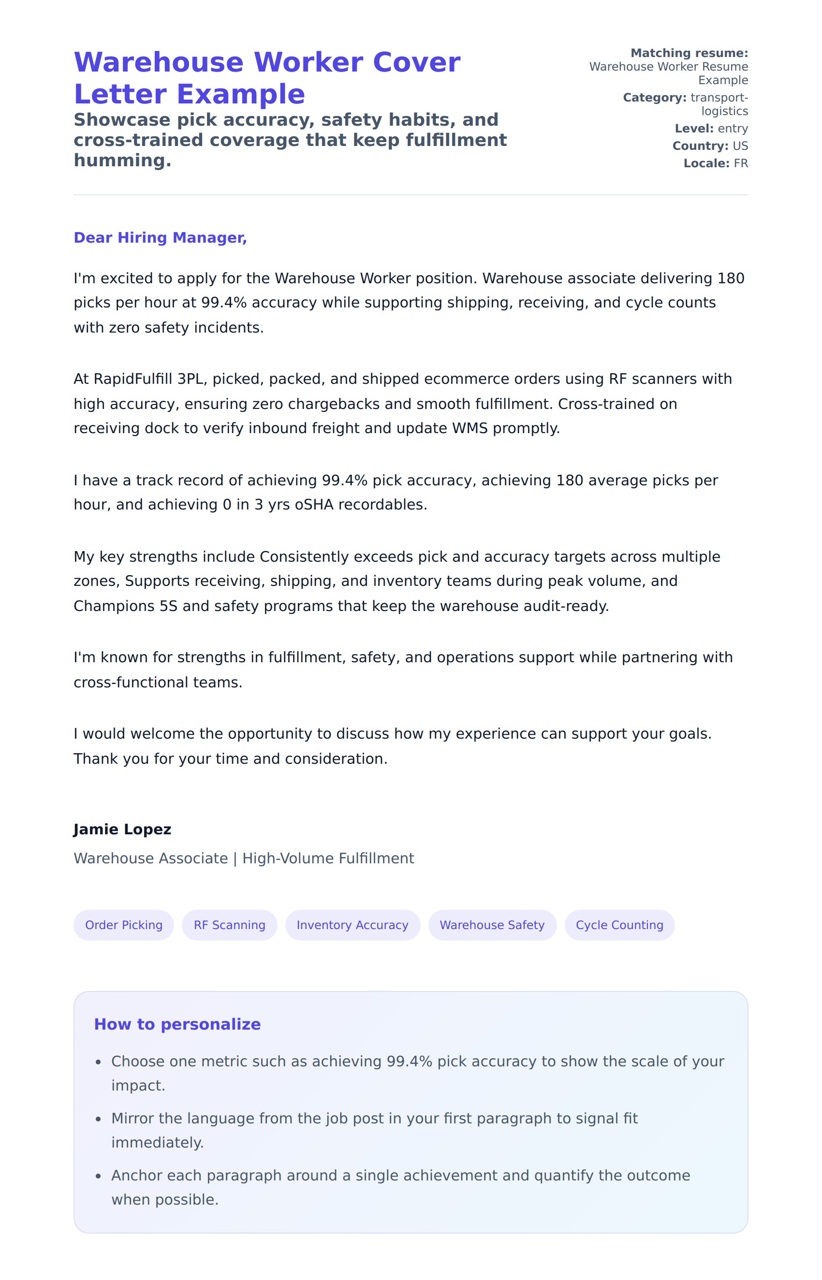Select the RF Scanning skill tag
The height and width of the screenshot is (1280, 822).
230,925
